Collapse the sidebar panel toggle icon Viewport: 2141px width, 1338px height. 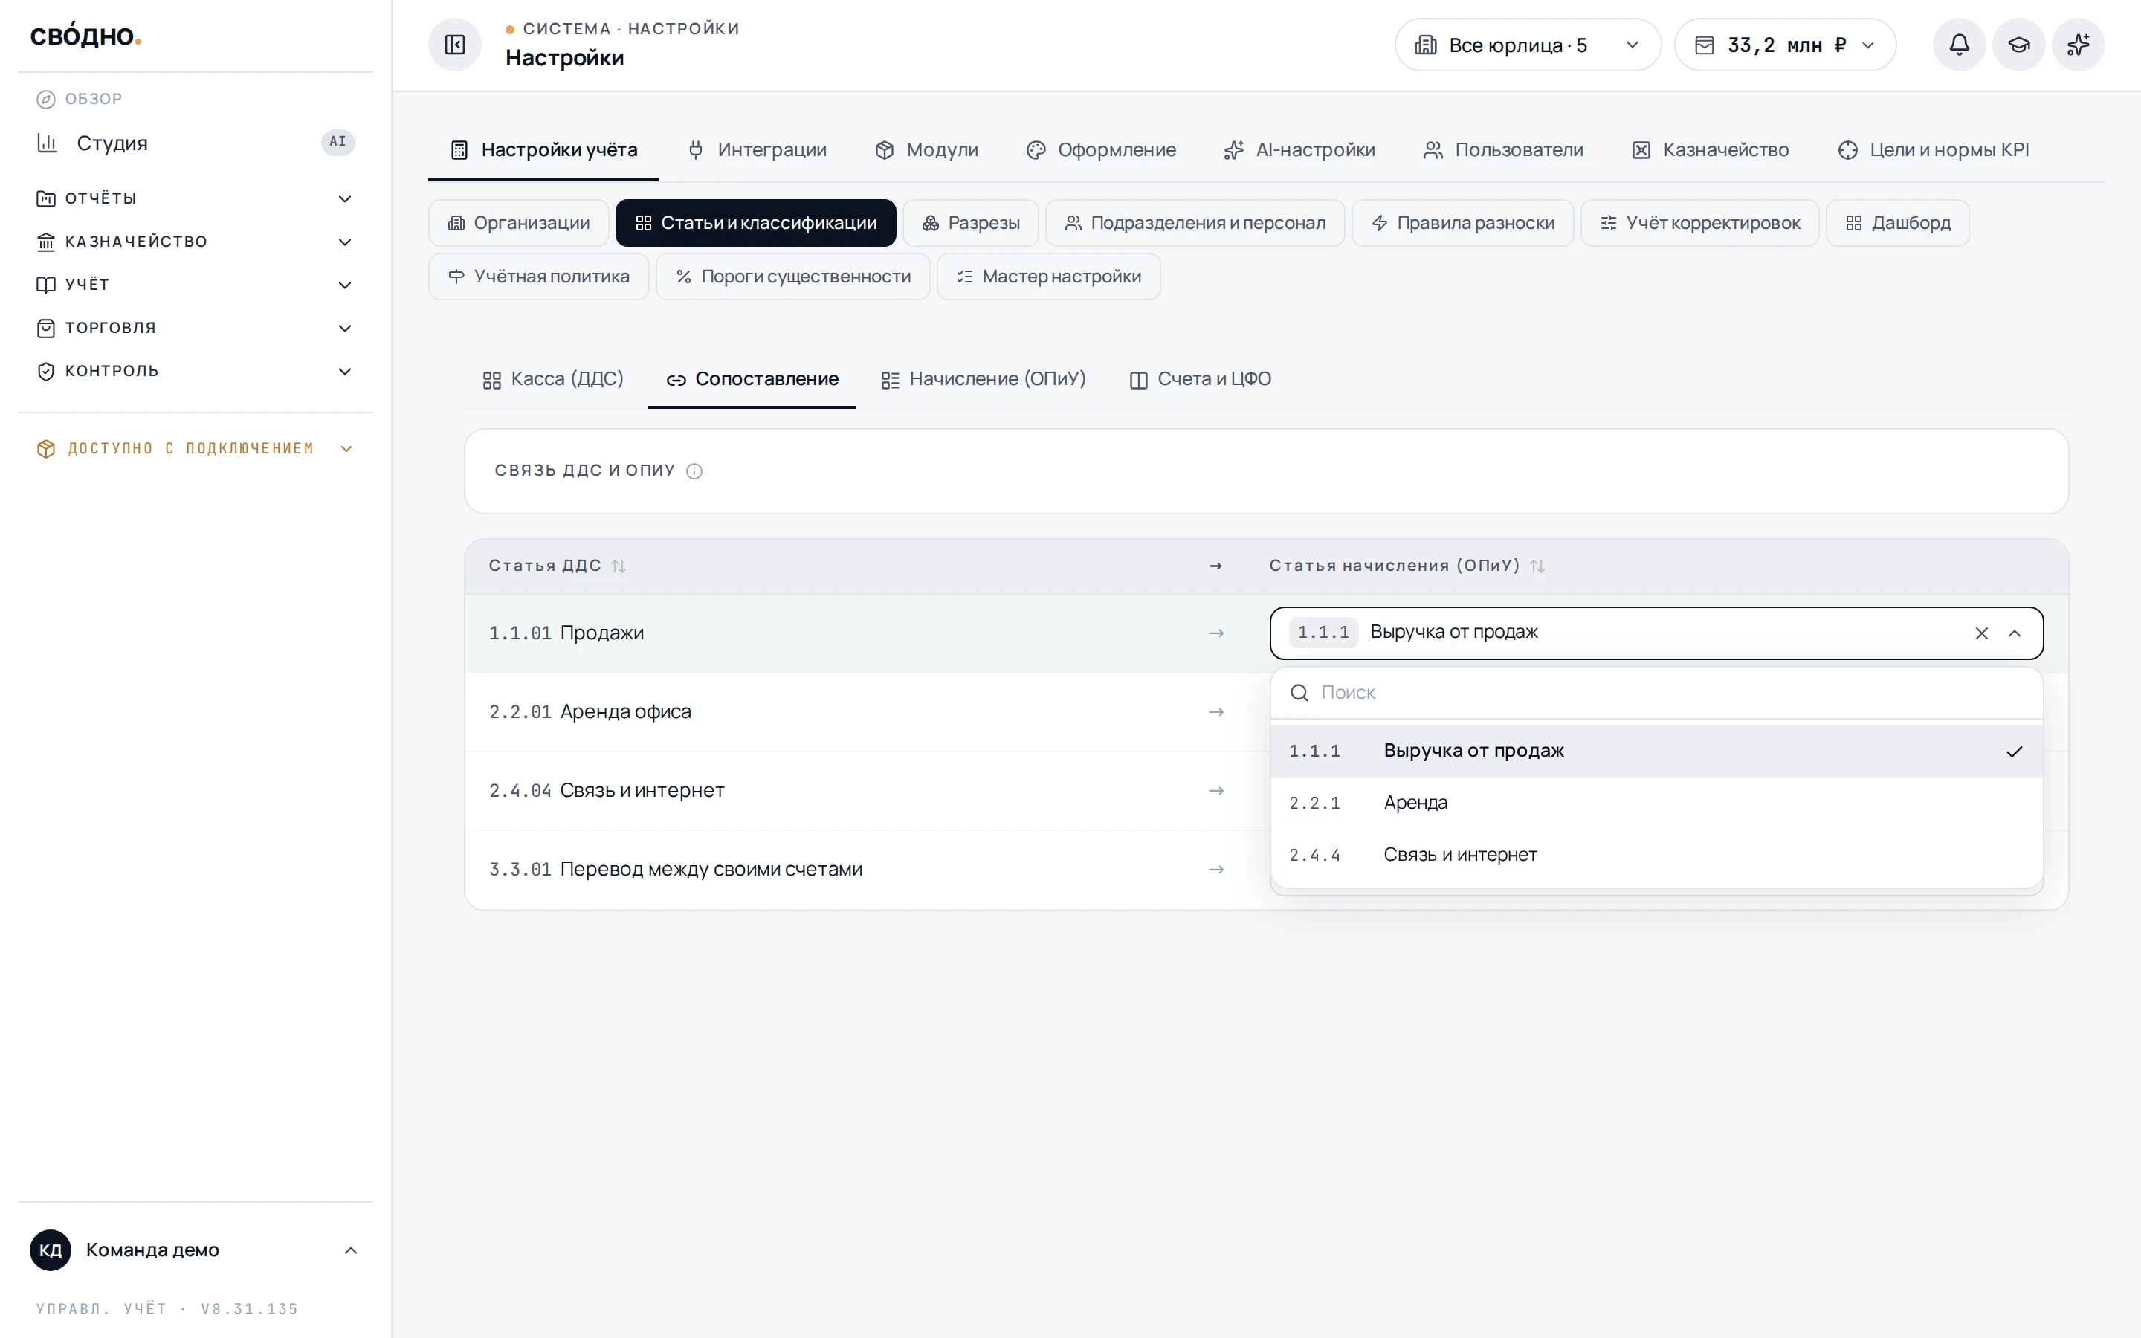pos(455,45)
